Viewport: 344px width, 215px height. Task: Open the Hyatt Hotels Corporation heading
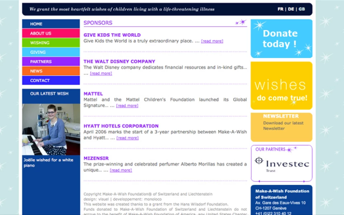[121, 126]
